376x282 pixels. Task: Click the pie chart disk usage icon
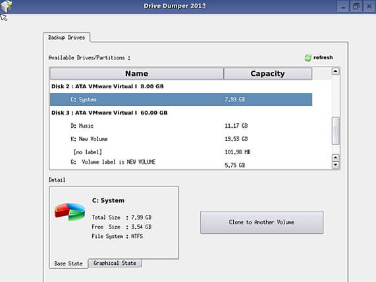pos(70,212)
